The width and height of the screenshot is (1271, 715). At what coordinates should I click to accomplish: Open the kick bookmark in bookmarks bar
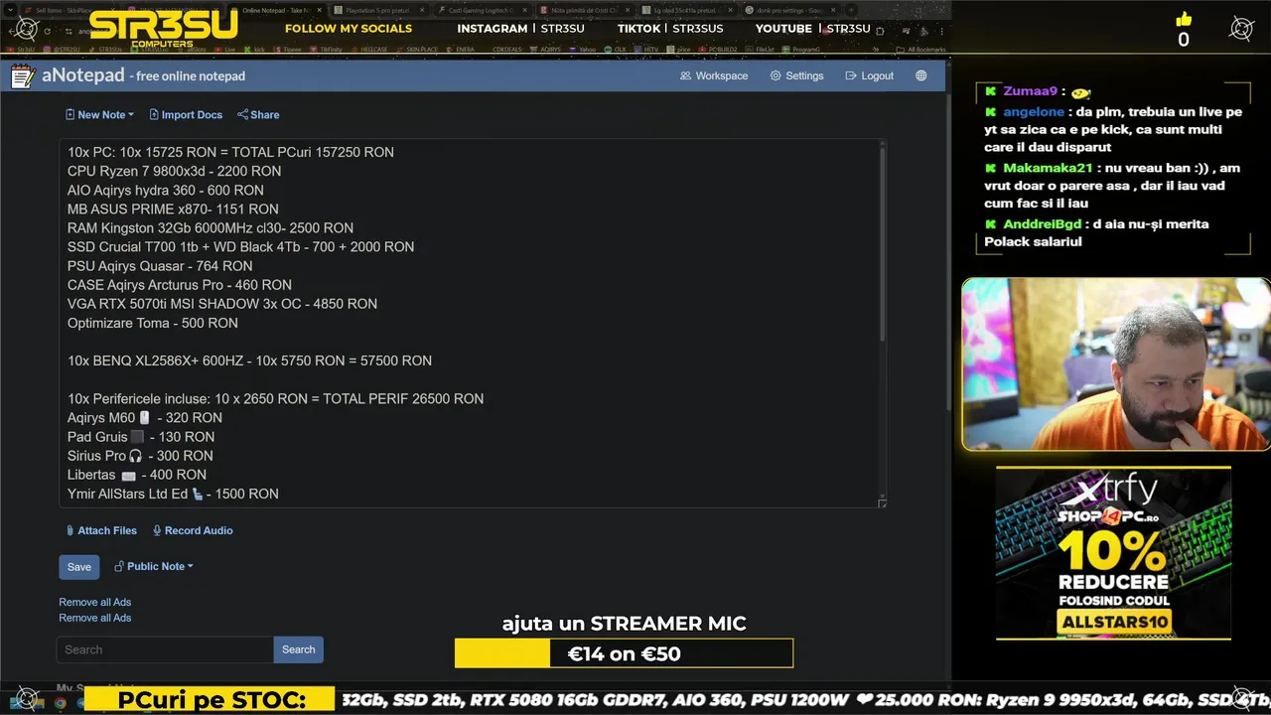point(254,50)
